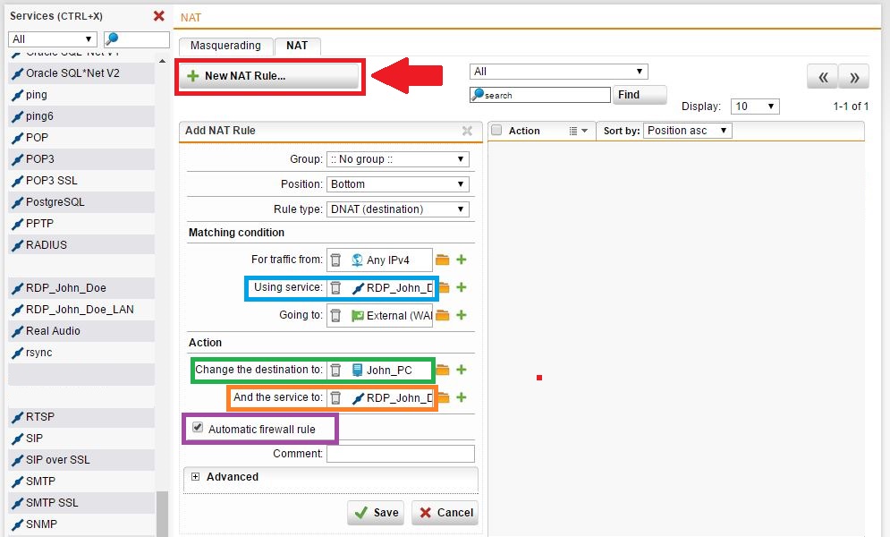The width and height of the screenshot is (890, 537).
Task: Select the SNMP service
Action: 81,524
